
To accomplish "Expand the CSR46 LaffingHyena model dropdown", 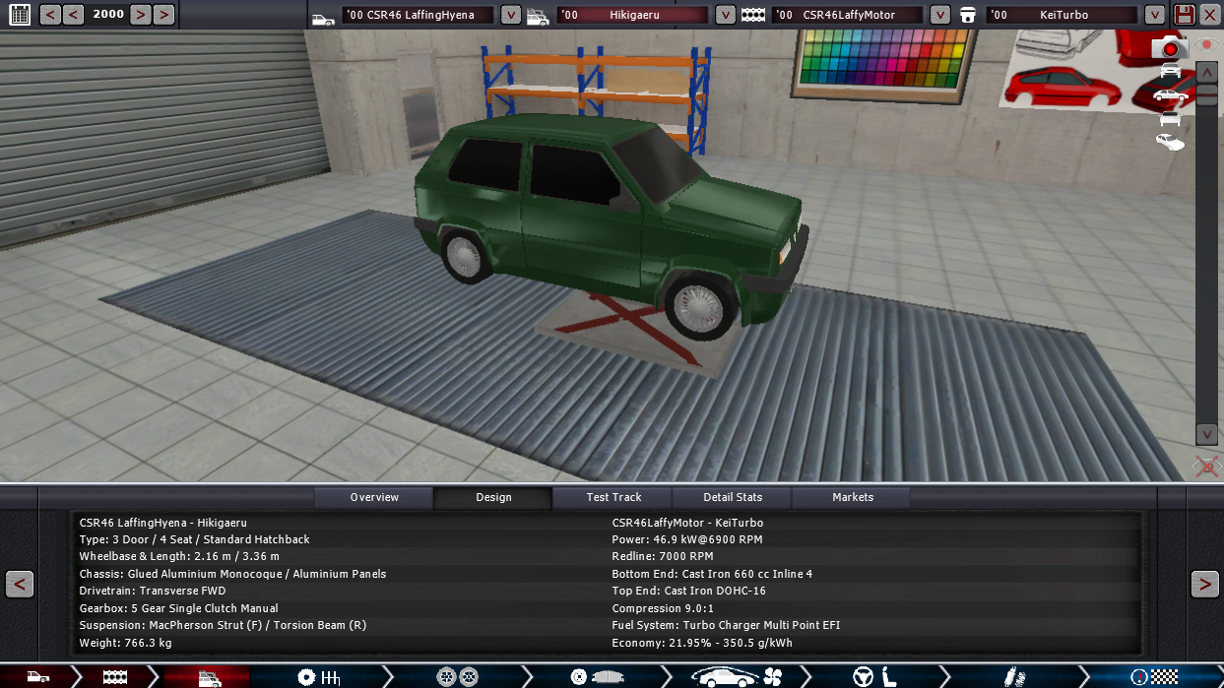I will 511,15.
